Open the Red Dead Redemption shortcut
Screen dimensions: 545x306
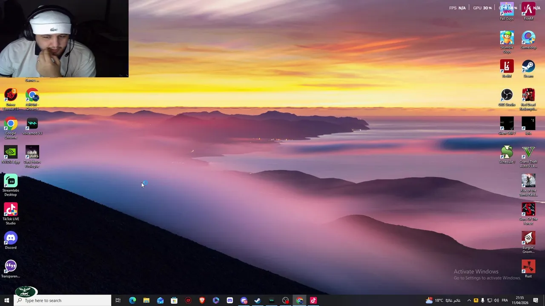click(x=528, y=99)
